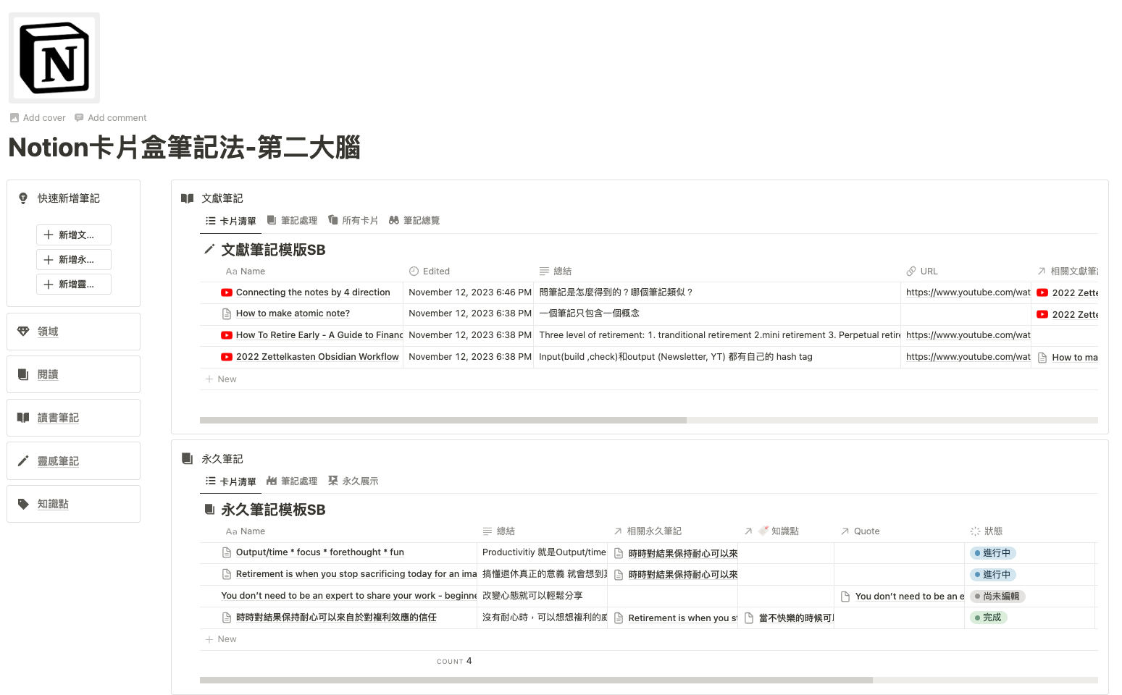Click the diamond icon next to 領域
This screenshot has width=1122, height=695.
23,332
